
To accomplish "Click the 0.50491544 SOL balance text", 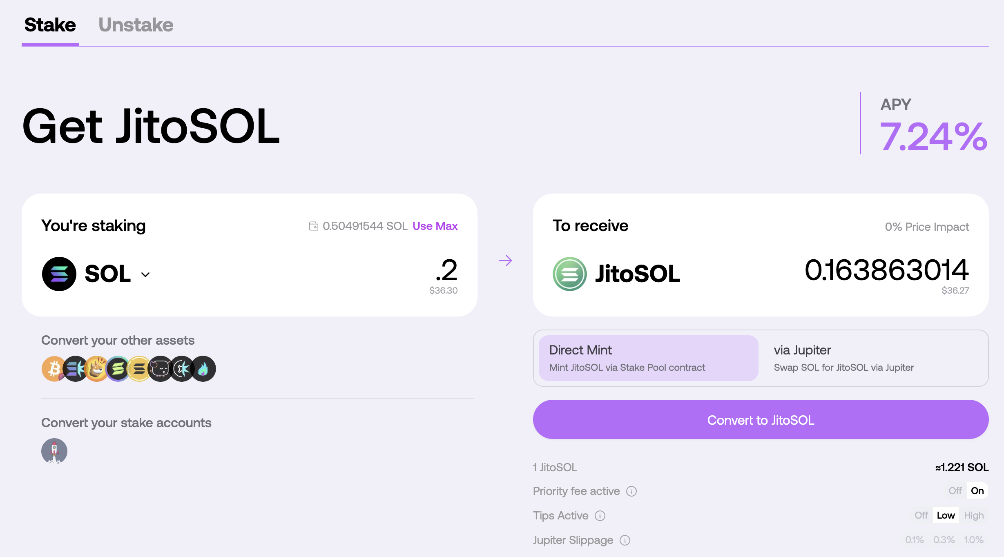I will 365,226.
